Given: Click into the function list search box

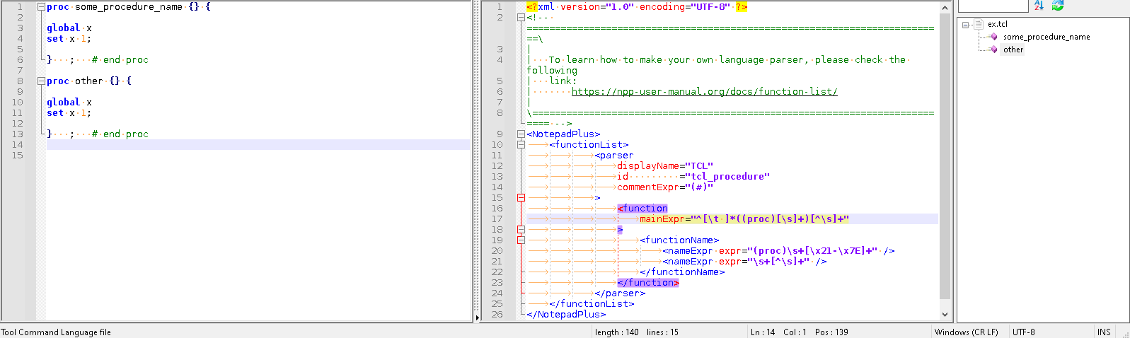Looking at the screenshot, I should [x=992, y=6].
